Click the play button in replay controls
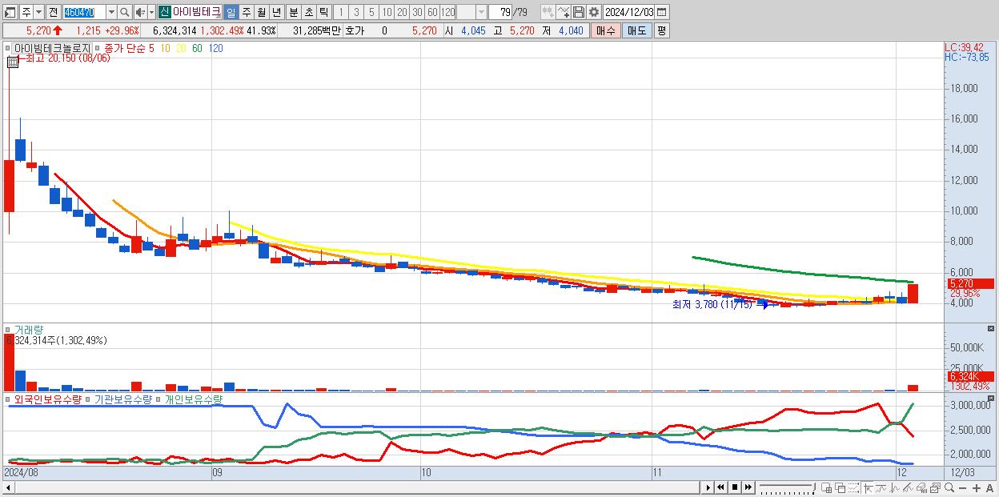The image size is (999, 497). coord(708,487)
